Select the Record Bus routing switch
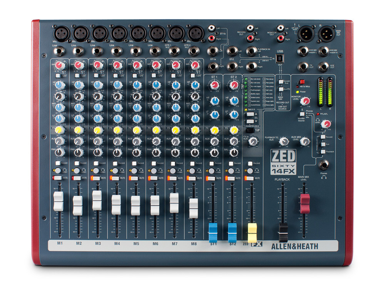This screenshot has width=385, height=294. pos(281,82)
